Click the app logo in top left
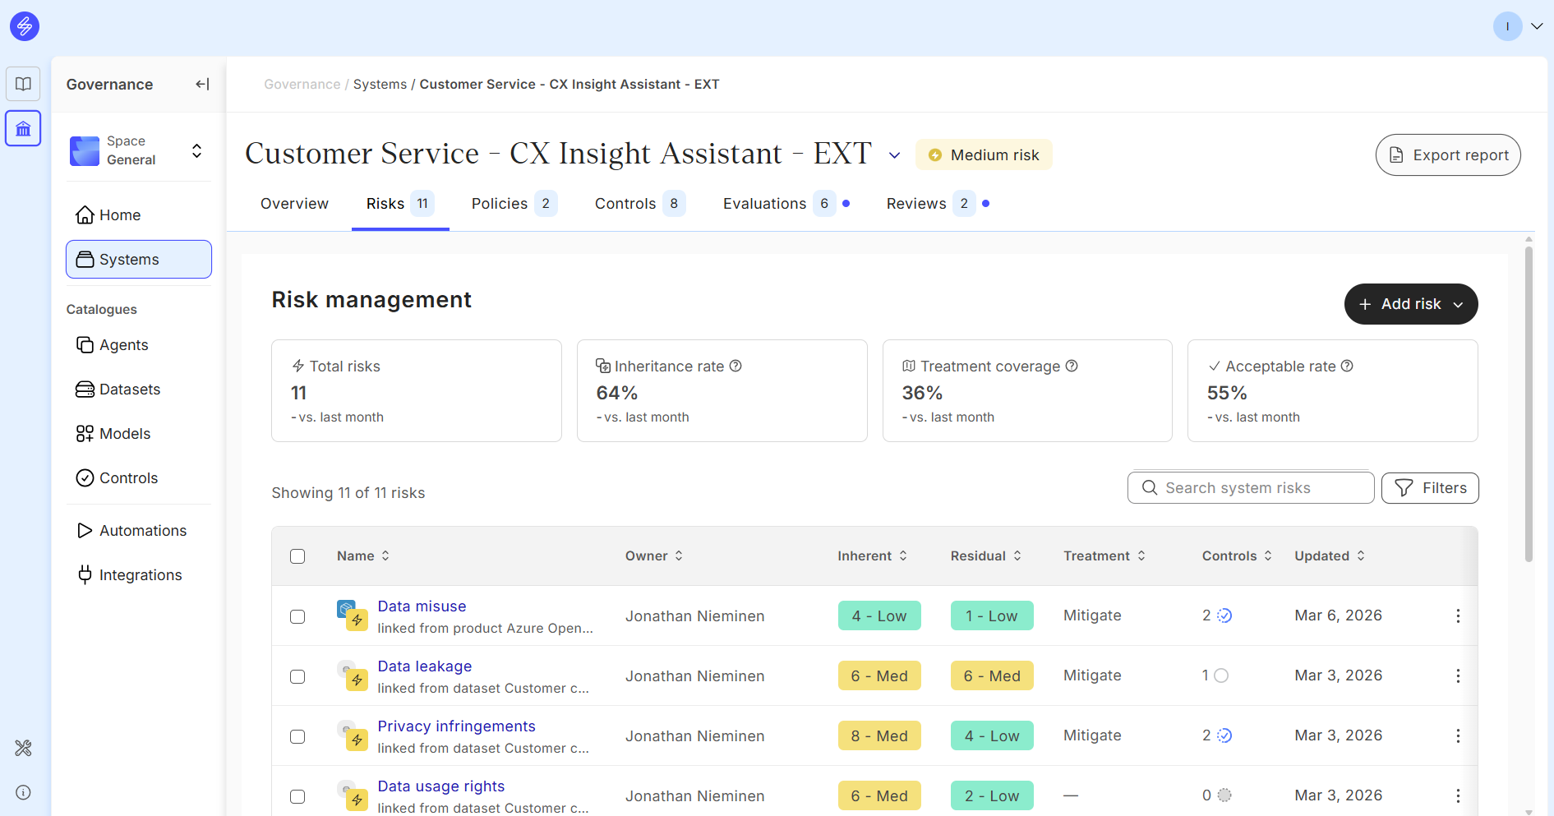The image size is (1554, 816). (25, 26)
